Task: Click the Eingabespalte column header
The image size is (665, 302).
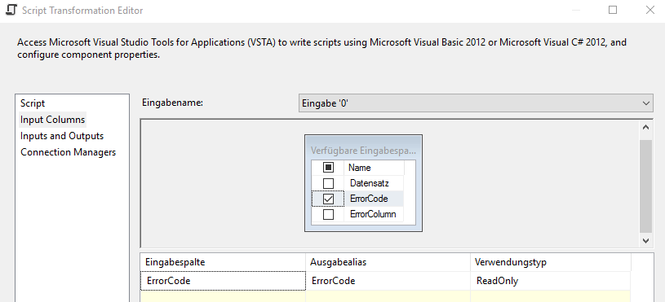Action: click(x=223, y=262)
